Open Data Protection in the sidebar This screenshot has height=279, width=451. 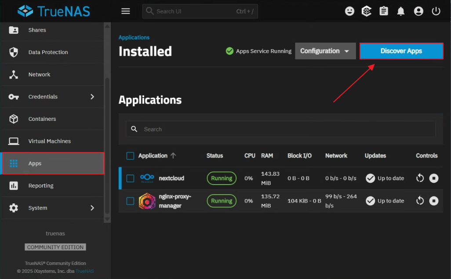52,52
